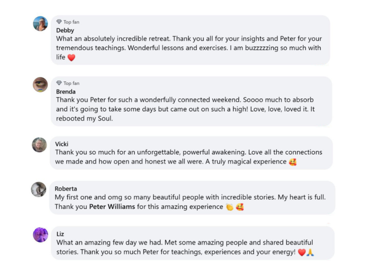Click the name Liz

point(60,234)
